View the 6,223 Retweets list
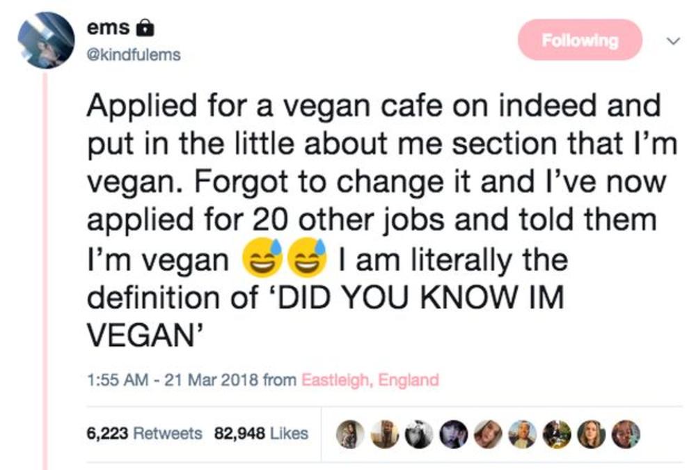696x470 pixels. click(x=144, y=433)
